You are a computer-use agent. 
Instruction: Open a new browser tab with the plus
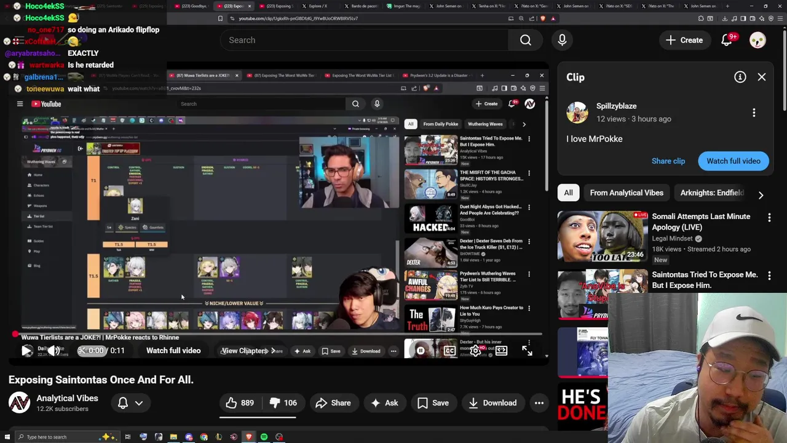pos(726,6)
